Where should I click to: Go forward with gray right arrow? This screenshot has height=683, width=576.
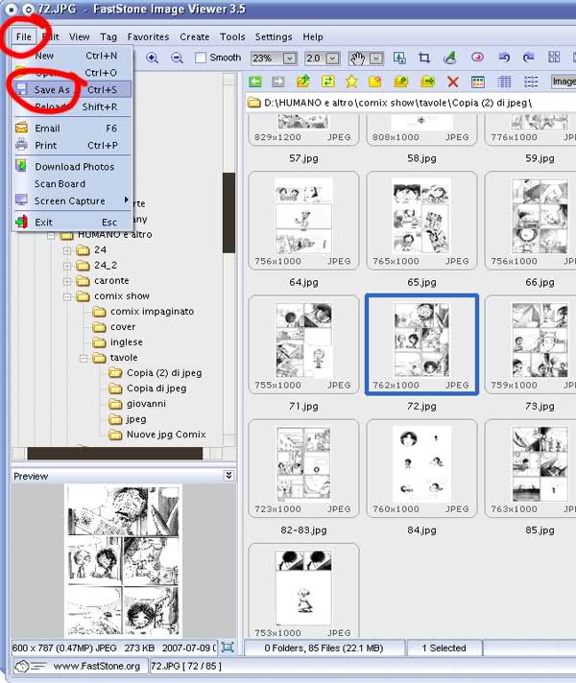(278, 82)
